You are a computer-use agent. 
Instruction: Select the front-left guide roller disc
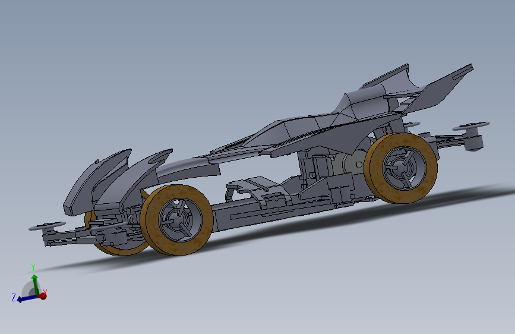coord(48,226)
